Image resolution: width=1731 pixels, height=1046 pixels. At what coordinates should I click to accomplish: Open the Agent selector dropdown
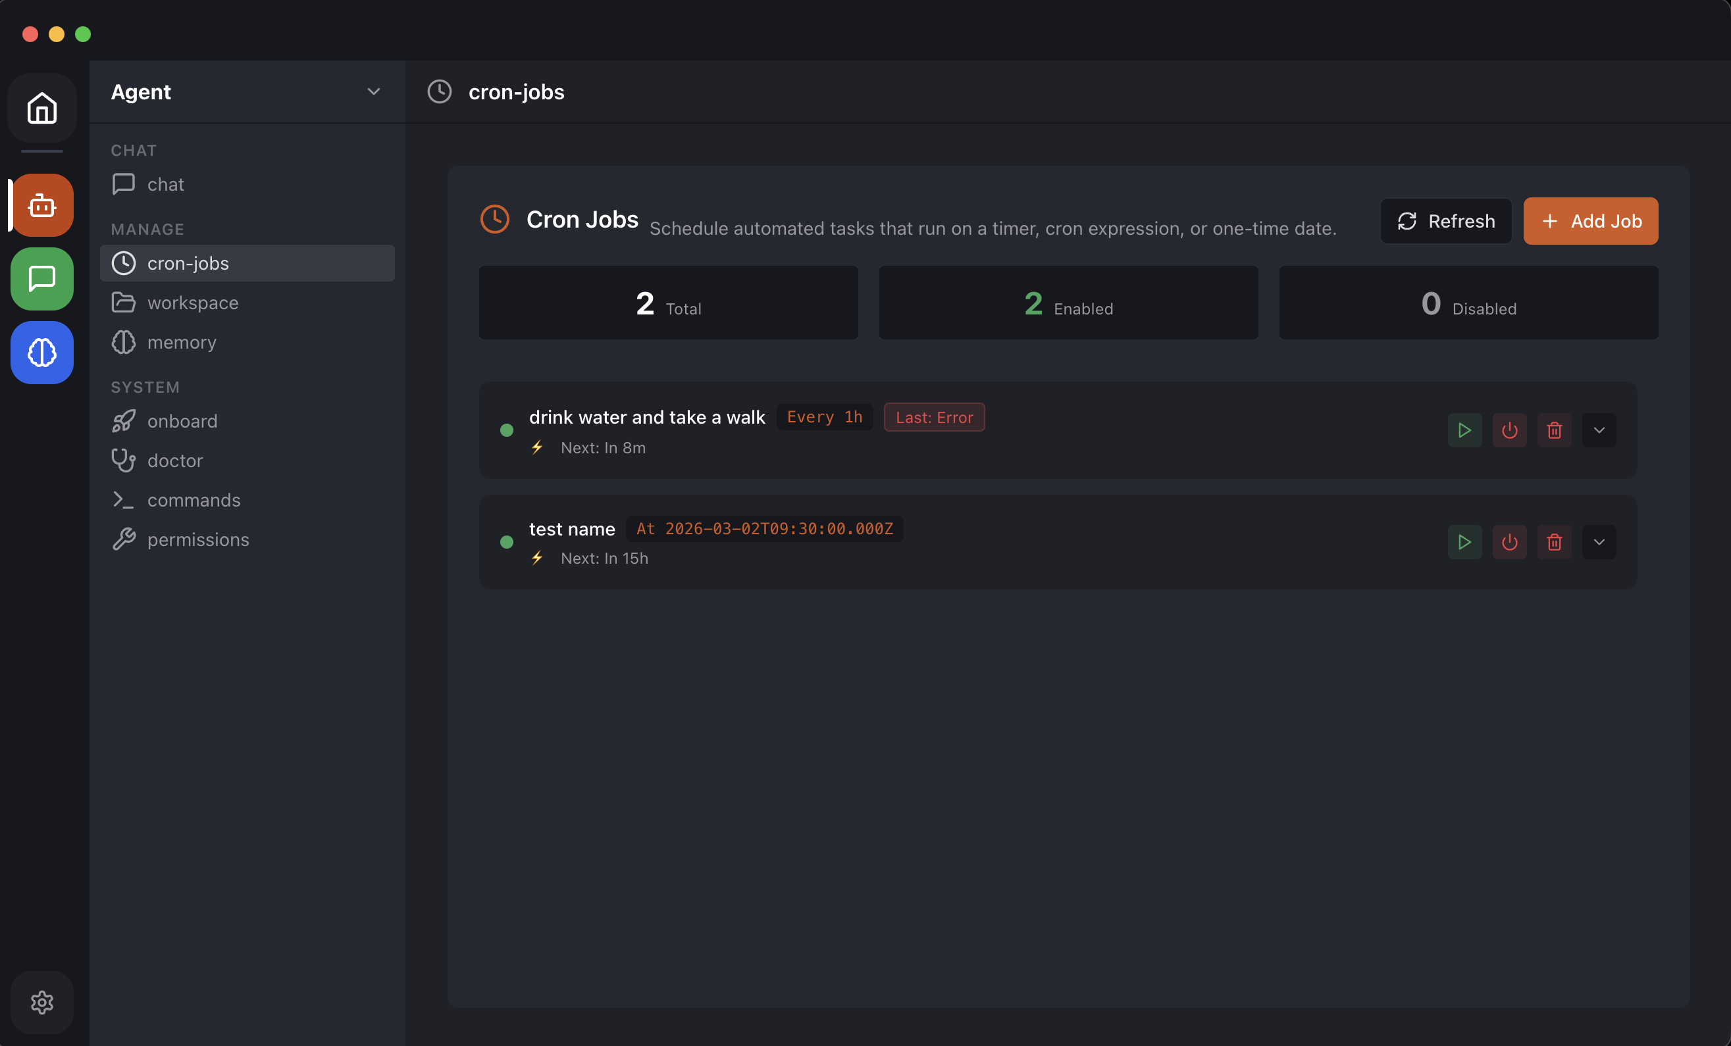pyautogui.click(x=374, y=91)
